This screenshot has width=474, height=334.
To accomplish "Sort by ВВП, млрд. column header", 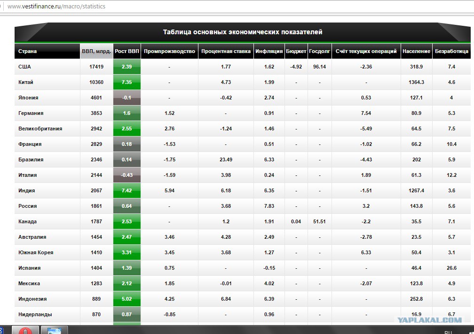I will click(x=96, y=51).
